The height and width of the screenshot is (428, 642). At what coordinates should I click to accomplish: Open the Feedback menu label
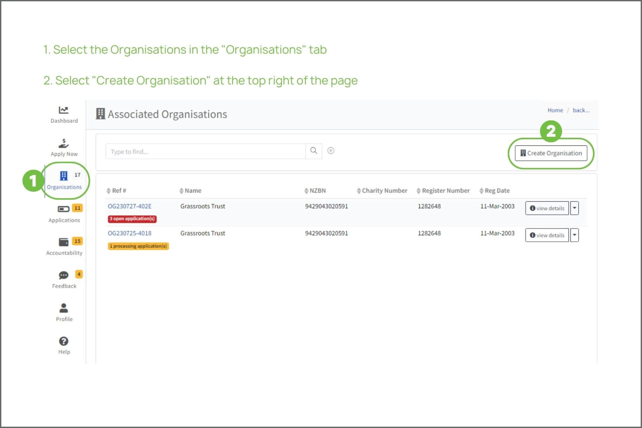(64, 286)
